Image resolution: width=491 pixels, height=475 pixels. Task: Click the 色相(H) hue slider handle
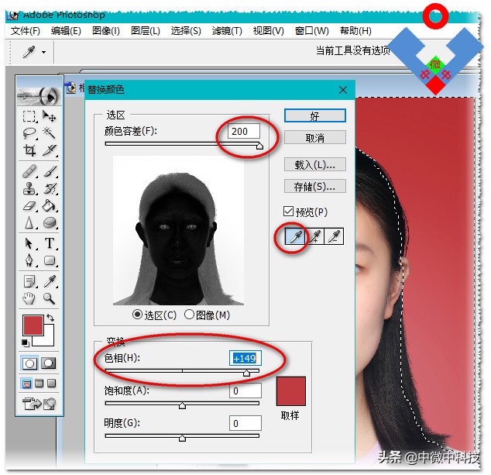coord(246,373)
